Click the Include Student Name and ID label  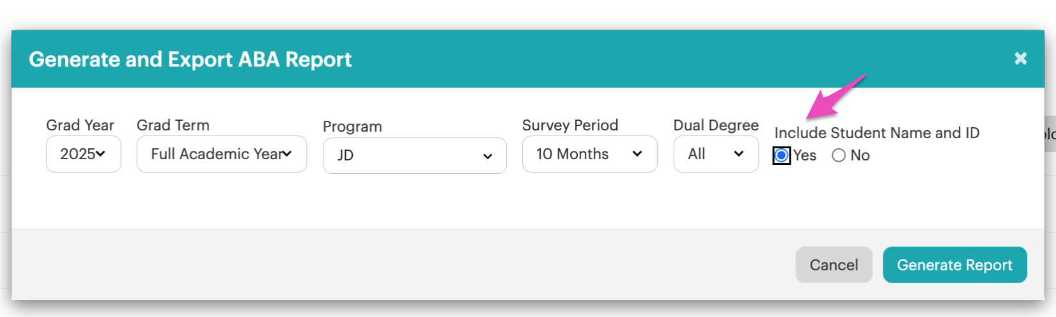tap(876, 133)
